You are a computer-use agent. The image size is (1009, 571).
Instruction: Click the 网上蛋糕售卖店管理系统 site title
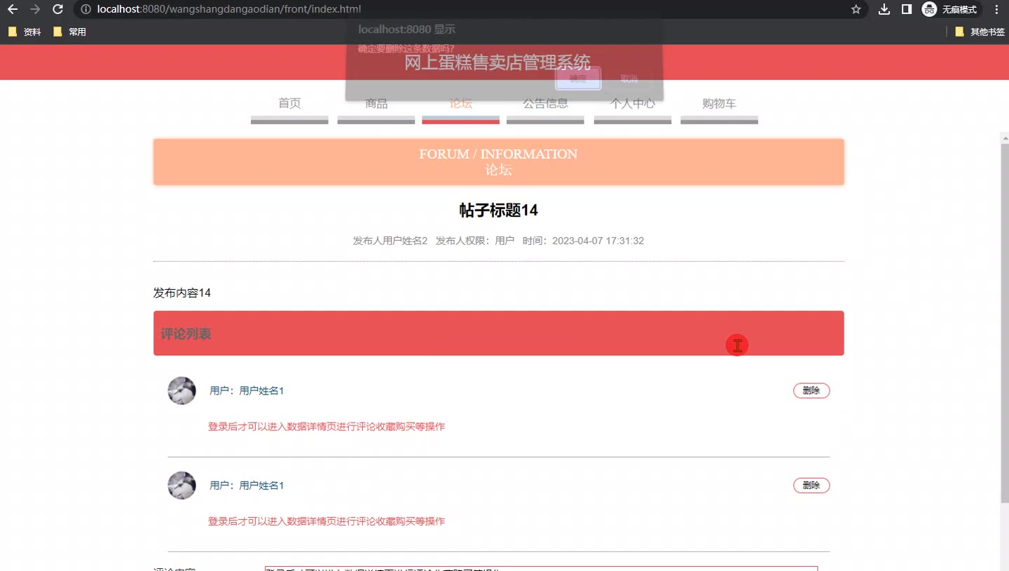click(x=497, y=62)
